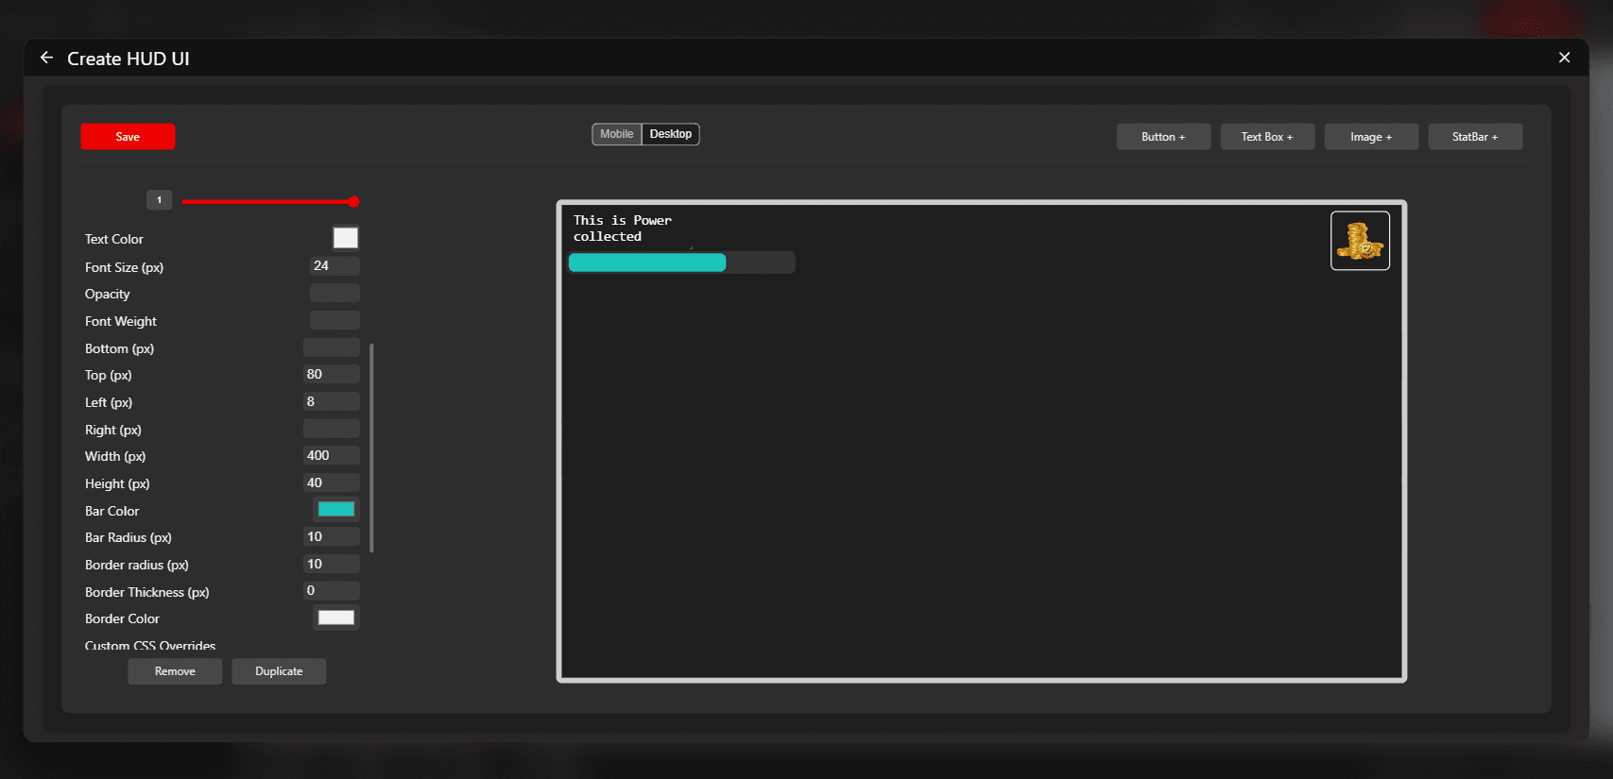The height and width of the screenshot is (779, 1613).
Task: Add a new StatBar element
Action: pos(1475,137)
